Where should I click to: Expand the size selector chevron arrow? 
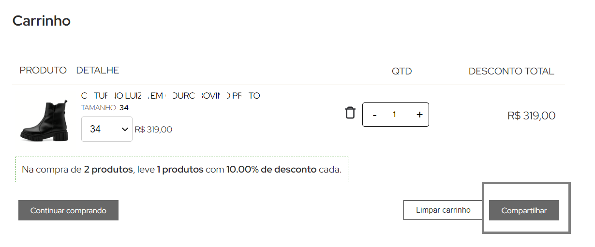click(x=125, y=129)
